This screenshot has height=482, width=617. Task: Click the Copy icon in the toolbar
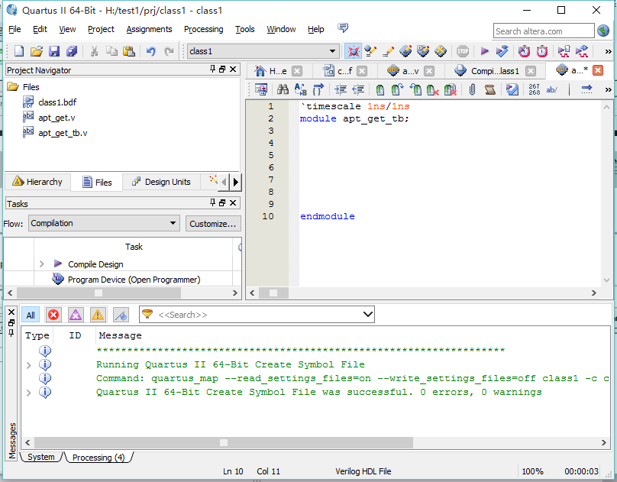tap(111, 51)
